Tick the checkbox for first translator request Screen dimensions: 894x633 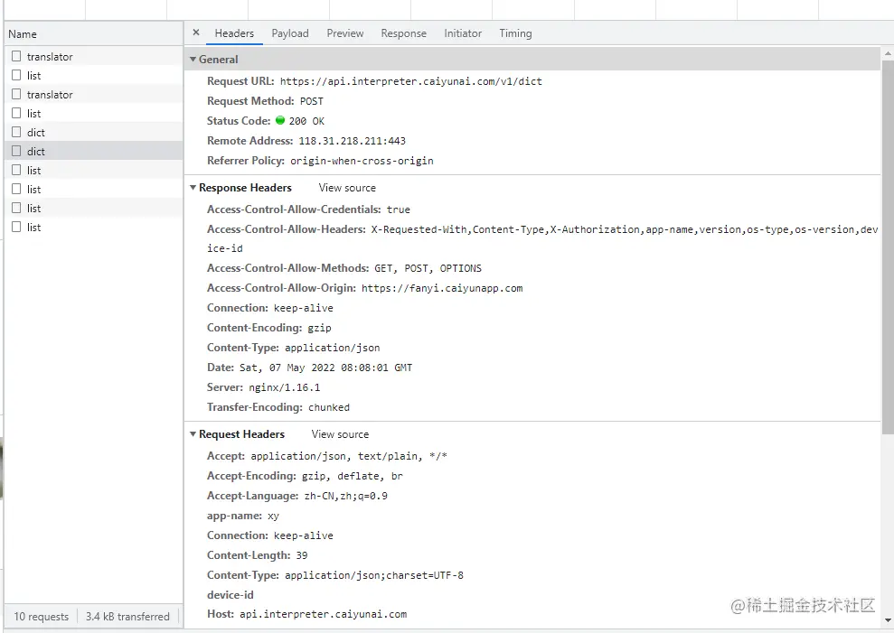click(16, 56)
